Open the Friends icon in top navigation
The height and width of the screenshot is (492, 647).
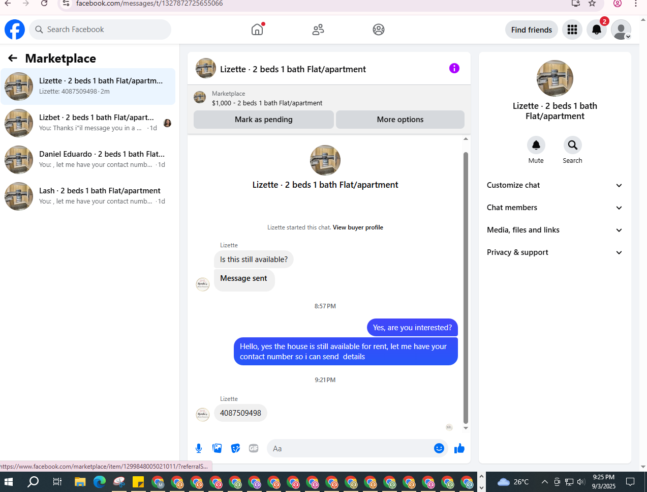pyautogui.click(x=318, y=30)
